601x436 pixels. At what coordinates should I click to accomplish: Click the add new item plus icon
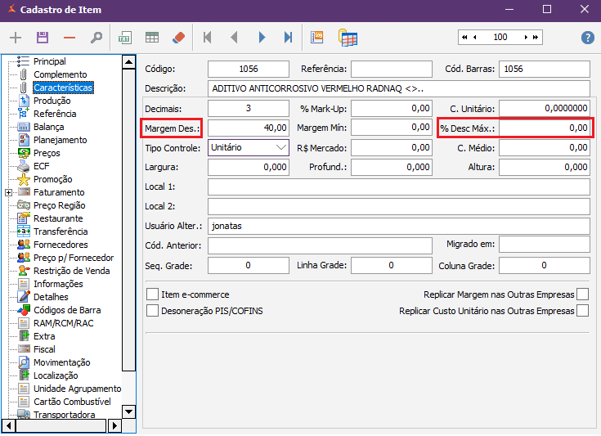click(x=16, y=38)
